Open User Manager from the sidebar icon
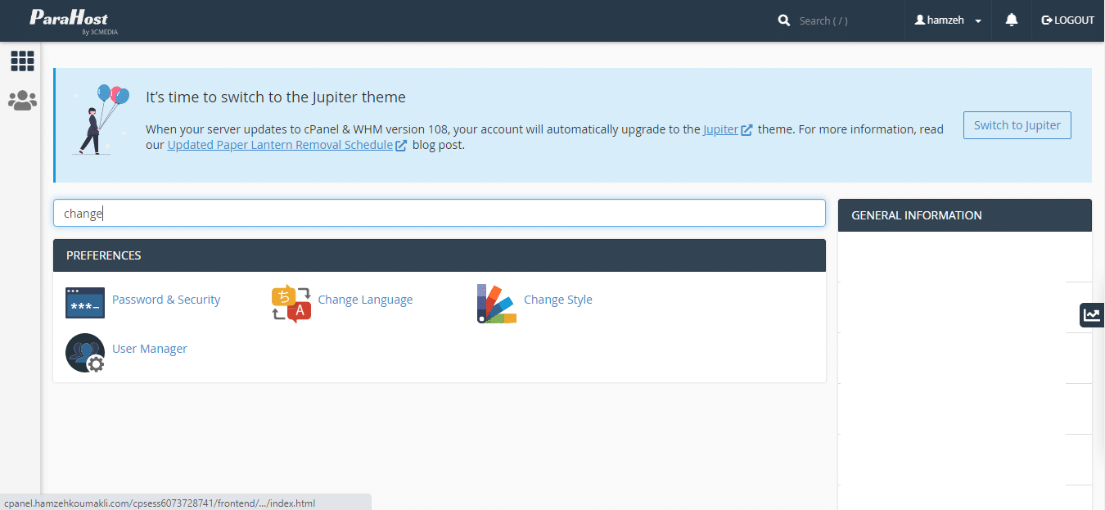This screenshot has height=510, width=1105. pos(22,101)
